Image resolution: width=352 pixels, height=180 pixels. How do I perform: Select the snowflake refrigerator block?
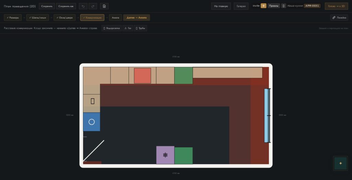click(x=165, y=155)
